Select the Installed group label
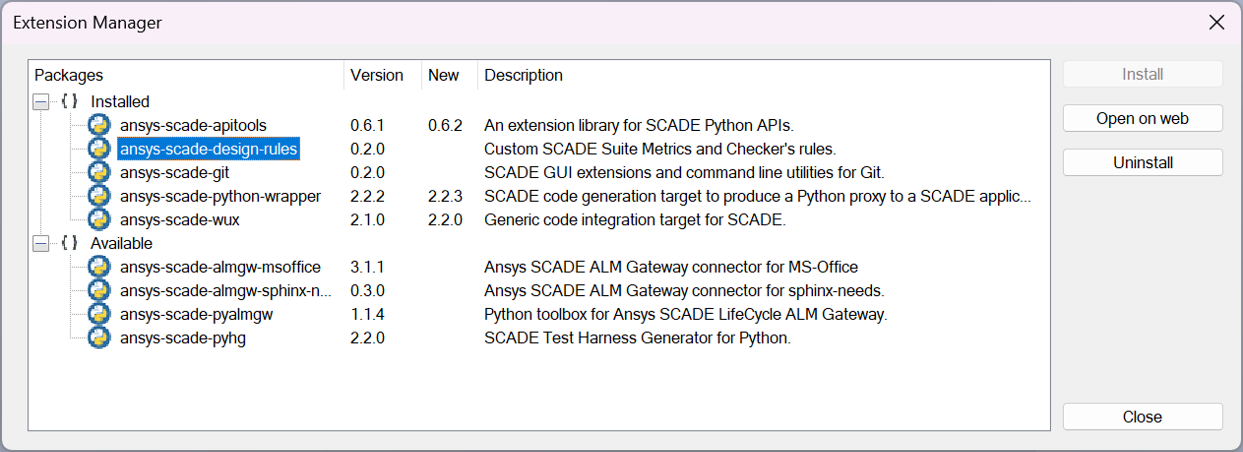The width and height of the screenshot is (1243, 452). point(120,102)
